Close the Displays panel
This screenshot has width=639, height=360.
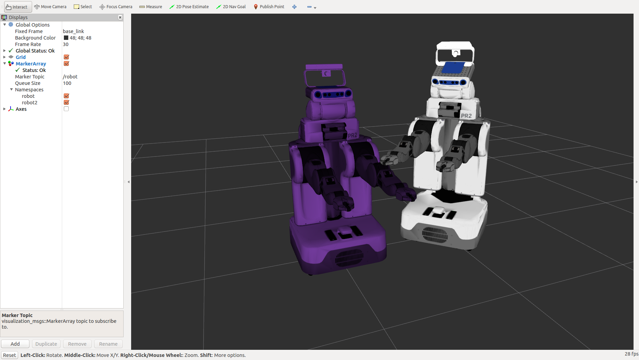[120, 17]
